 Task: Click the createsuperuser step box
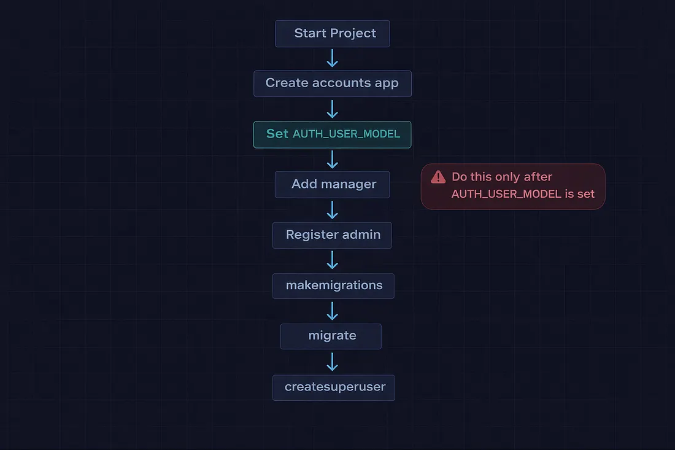334,387
